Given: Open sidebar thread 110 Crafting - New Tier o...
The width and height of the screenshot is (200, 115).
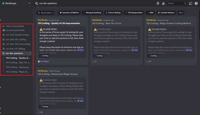Looking at the screenshot, I should click(18, 62).
